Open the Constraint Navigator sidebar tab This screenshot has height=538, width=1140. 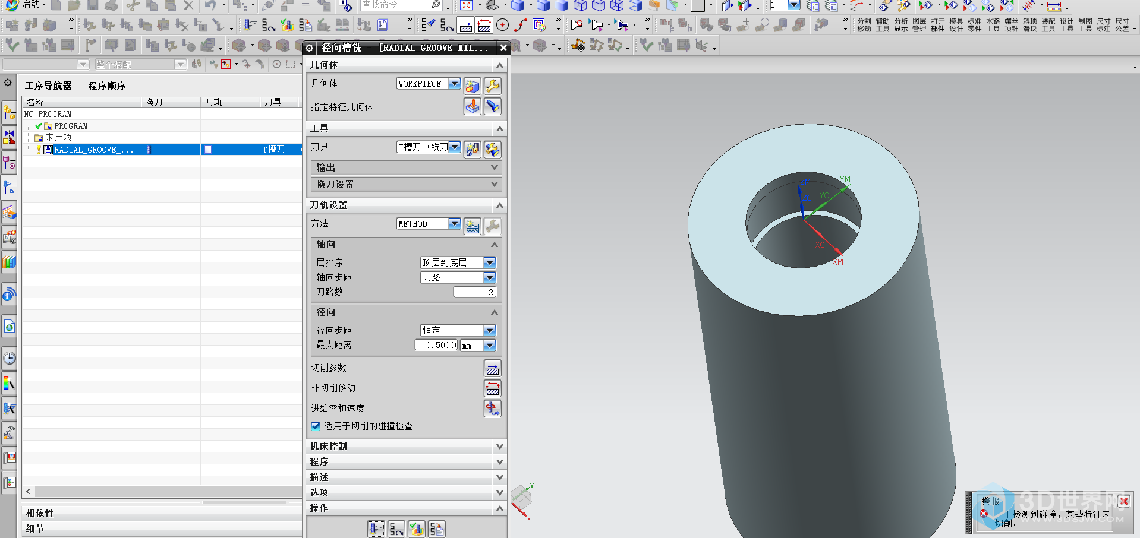9,137
